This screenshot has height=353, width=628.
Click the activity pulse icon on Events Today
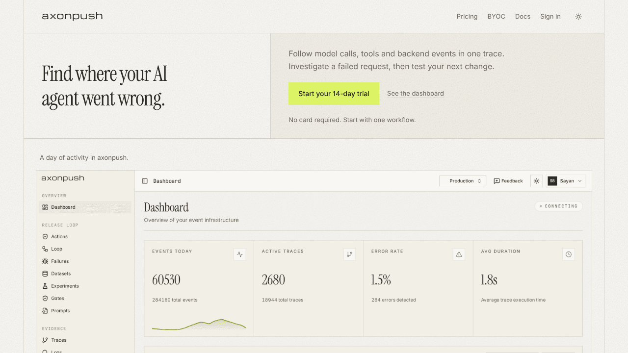(x=240, y=254)
